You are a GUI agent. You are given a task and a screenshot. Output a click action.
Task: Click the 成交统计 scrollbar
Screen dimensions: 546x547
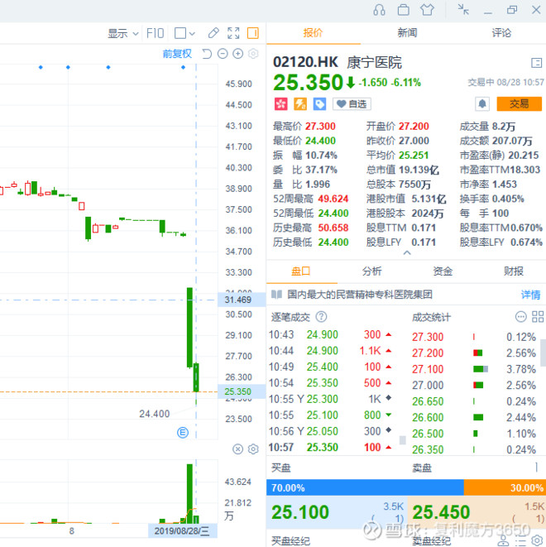pos(543,353)
